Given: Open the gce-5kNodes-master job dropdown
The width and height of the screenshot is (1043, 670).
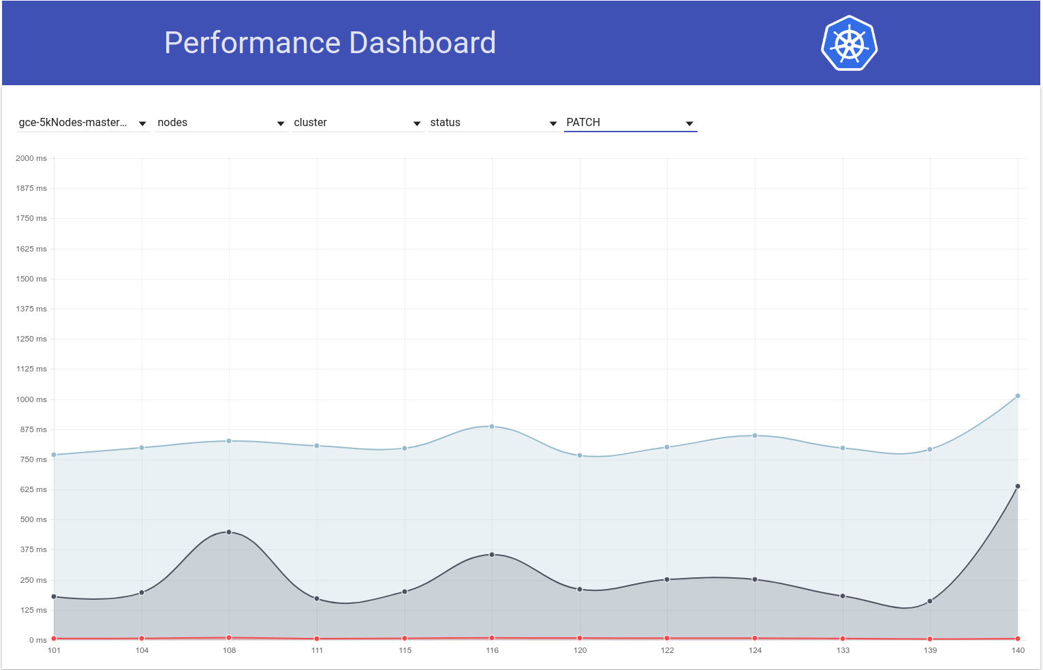Looking at the screenshot, I should pos(83,123).
